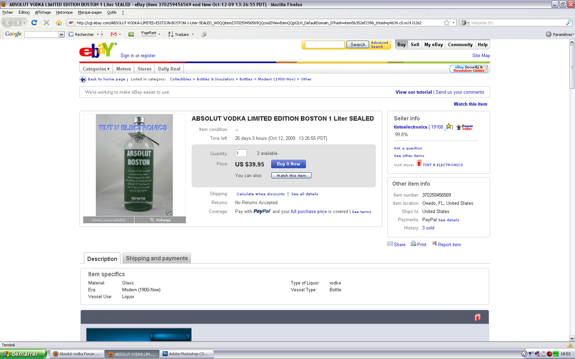This screenshot has height=359, width=575.
Task: Open the Paramètres toolbar settings menu
Action: click(560, 34)
